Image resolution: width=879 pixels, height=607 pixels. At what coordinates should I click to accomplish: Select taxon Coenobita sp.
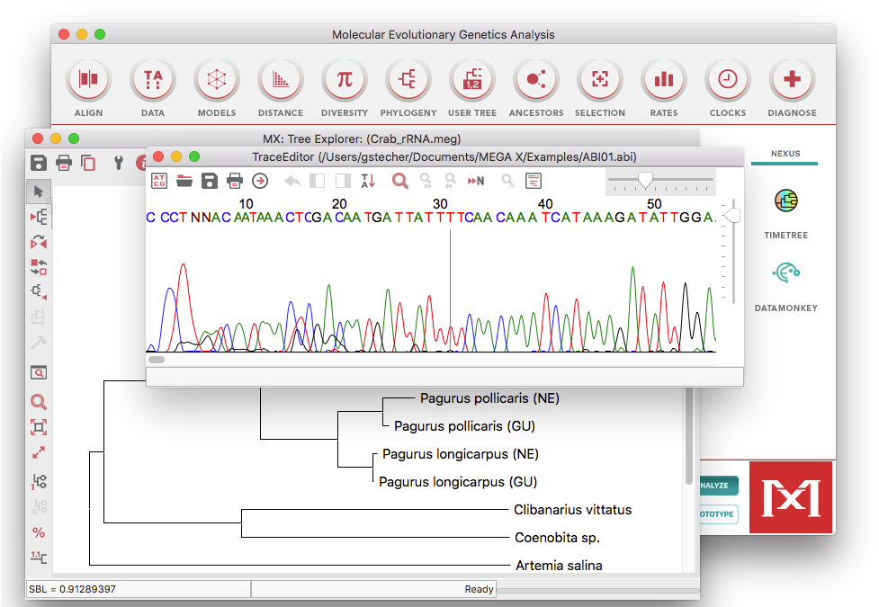557,538
